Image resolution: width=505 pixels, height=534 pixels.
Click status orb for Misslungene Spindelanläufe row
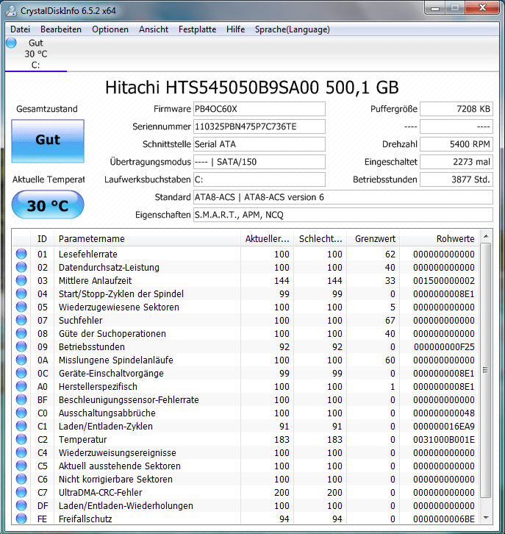21,360
